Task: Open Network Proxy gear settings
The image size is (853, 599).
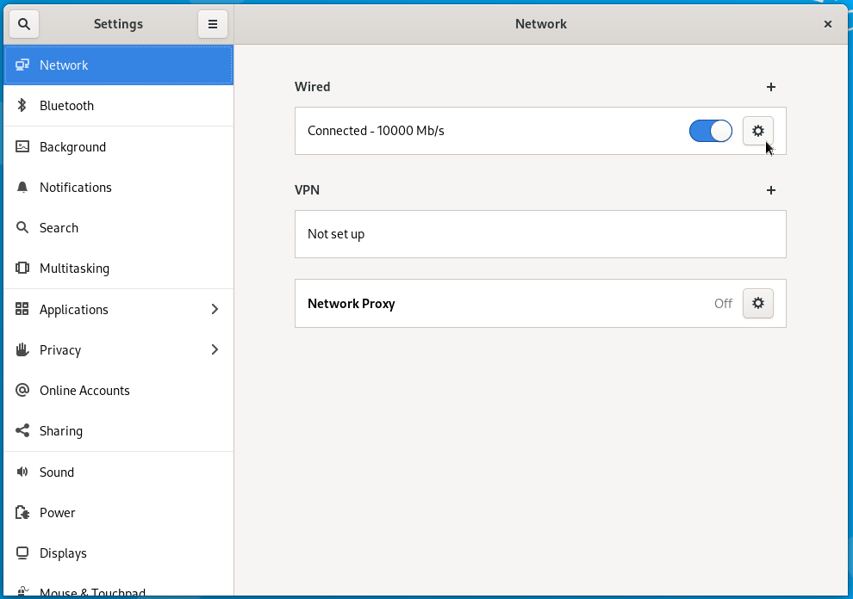Action: click(x=758, y=303)
